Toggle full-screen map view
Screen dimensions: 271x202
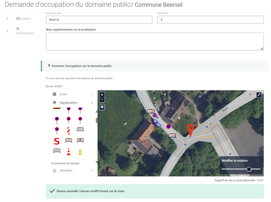(x=259, y=95)
